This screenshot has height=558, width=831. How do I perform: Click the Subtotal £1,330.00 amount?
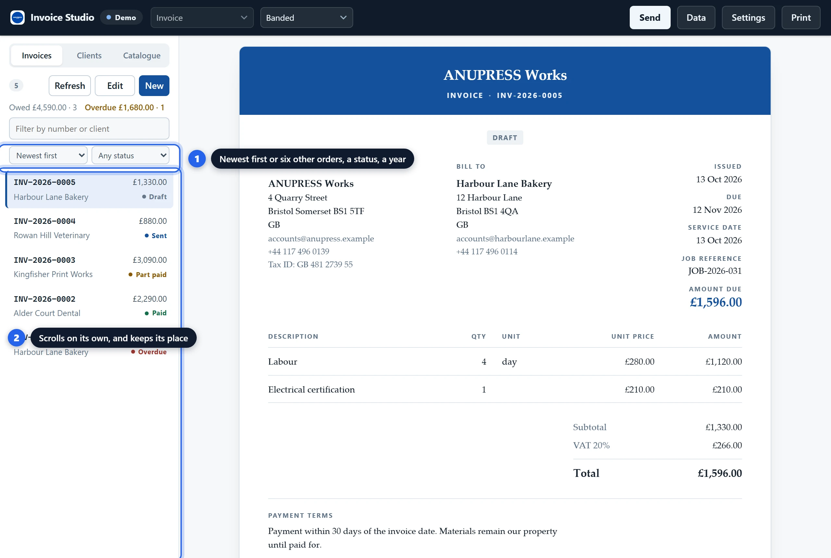click(724, 427)
